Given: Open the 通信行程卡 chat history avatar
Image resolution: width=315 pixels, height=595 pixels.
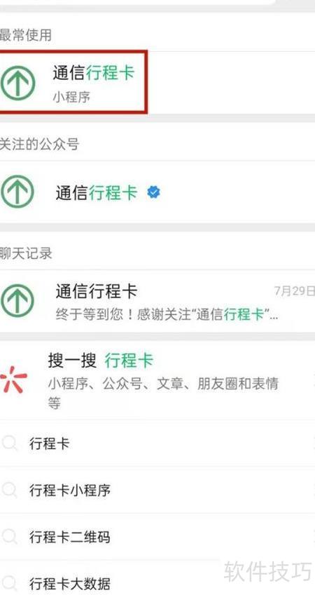Looking at the screenshot, I should 17,302.
